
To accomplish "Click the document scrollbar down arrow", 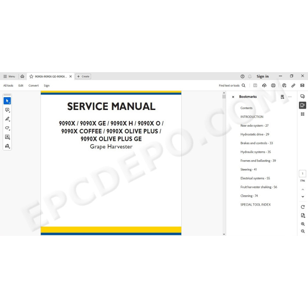I will click(224, 234).
